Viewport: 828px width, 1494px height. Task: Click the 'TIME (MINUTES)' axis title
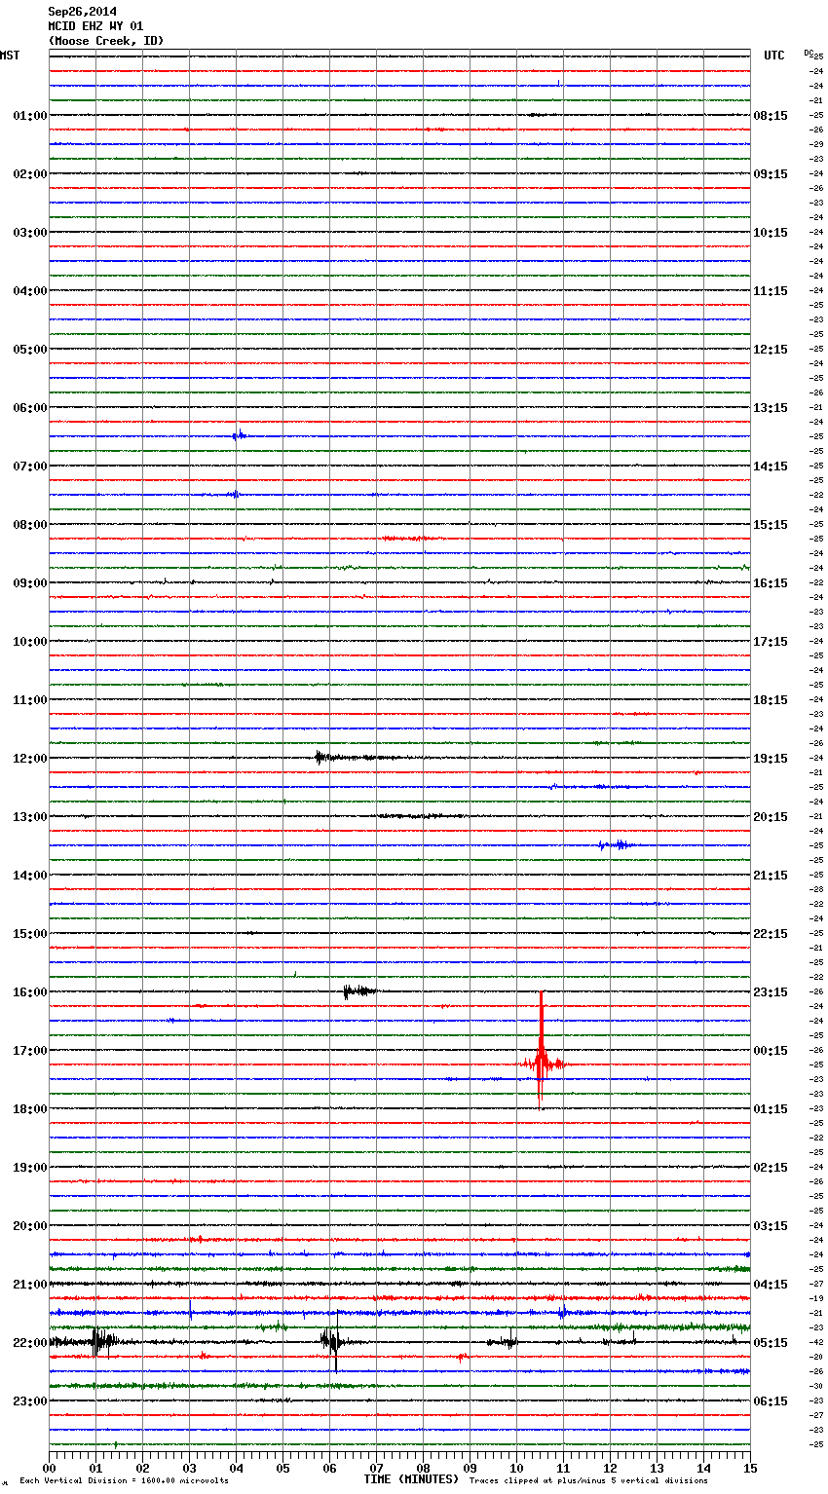pos(411,1479)
